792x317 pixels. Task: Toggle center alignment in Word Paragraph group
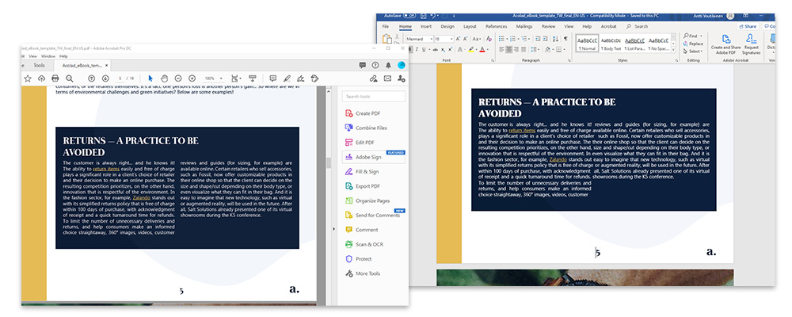tap(509, 50)
